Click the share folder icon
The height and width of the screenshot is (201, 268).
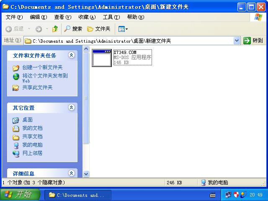(16, 88)
